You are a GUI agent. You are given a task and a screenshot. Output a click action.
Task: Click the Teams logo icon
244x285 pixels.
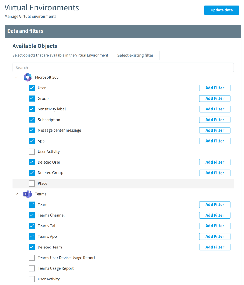[27, 194]
